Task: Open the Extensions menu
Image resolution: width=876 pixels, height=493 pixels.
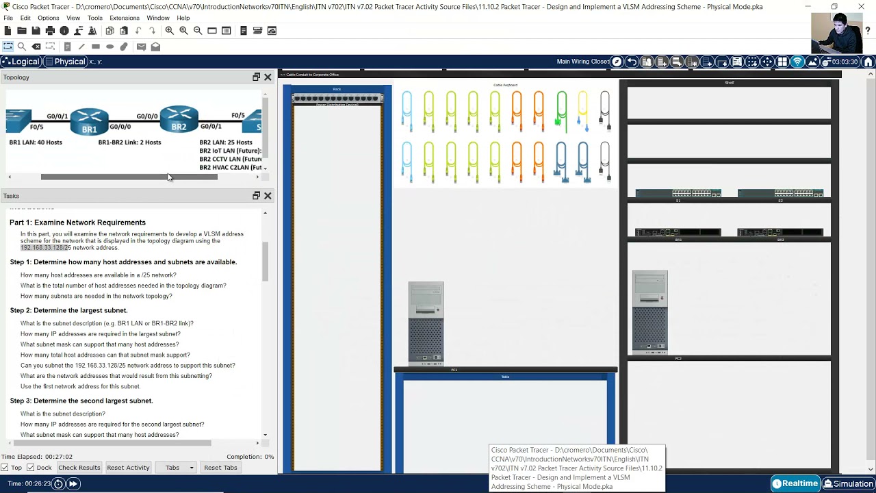Action: pos(125,18)
